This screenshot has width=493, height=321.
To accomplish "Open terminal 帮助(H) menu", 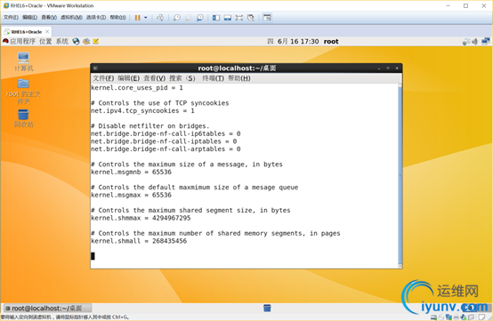I will pyautogui.click(x=239, y=78).
